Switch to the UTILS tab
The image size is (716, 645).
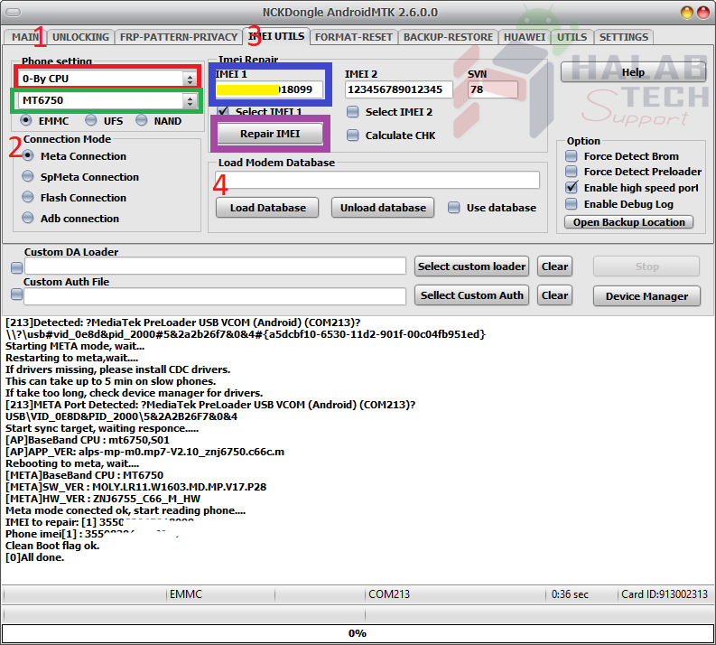tap(572, 37)
